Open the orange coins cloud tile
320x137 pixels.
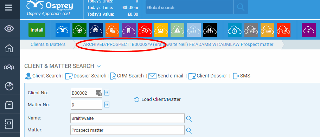(x=113, y=30)
